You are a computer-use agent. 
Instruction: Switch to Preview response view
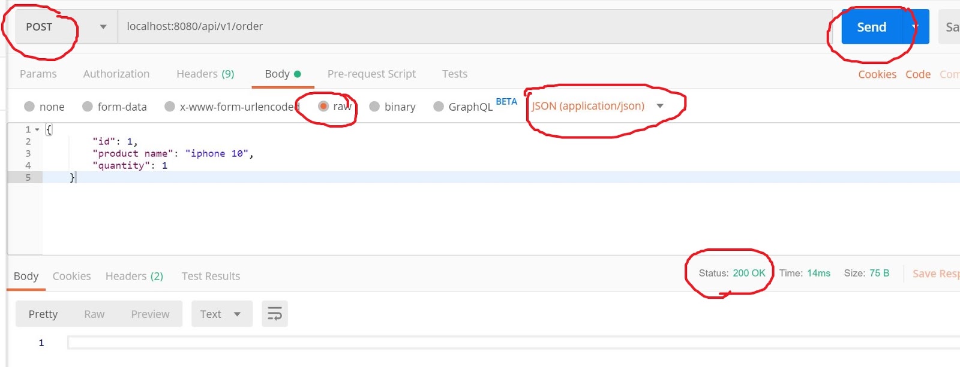point(150,313)
